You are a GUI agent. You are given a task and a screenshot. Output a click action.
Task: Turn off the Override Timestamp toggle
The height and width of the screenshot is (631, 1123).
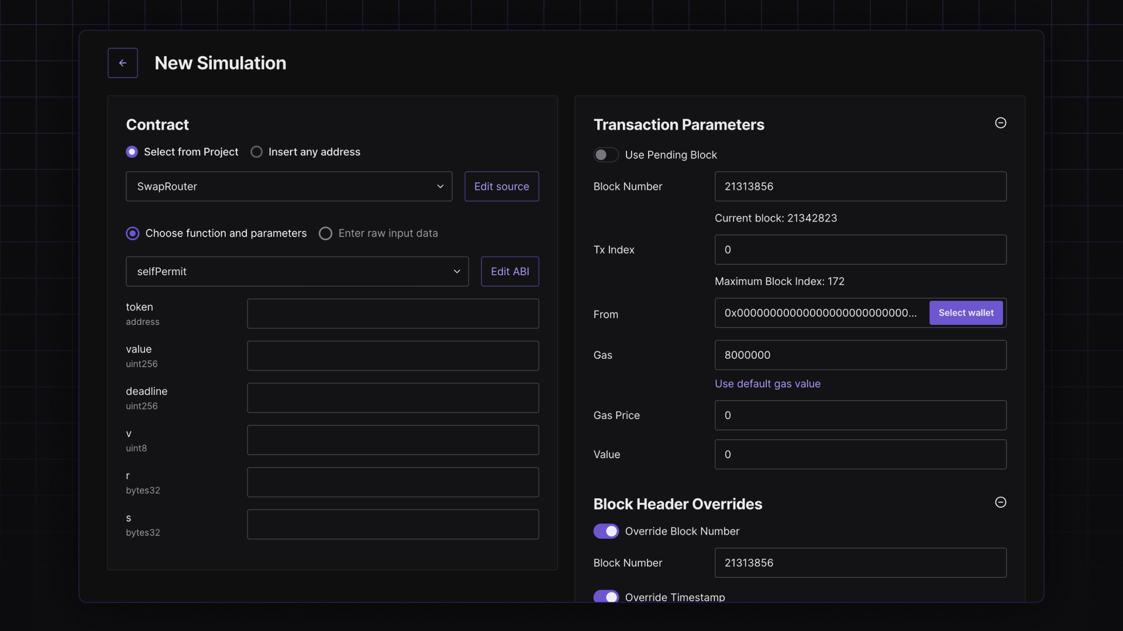[605, 597]
